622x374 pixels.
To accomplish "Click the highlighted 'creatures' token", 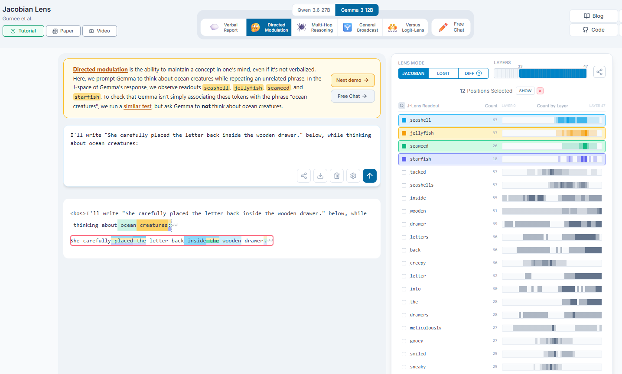I will click(x=153, y=225).
